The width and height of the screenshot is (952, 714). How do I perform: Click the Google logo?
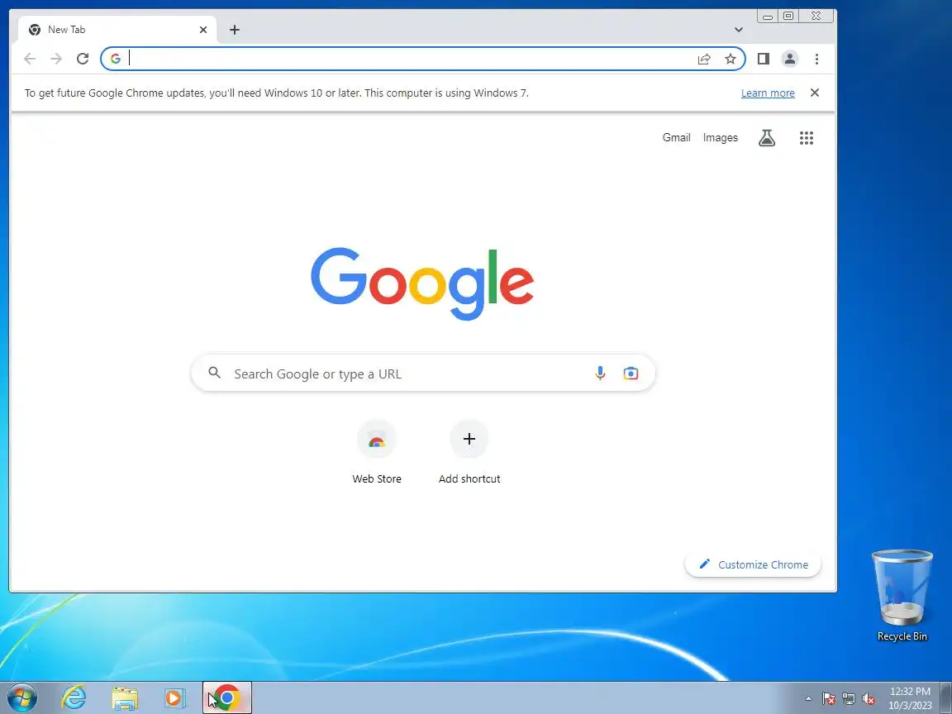422,283
